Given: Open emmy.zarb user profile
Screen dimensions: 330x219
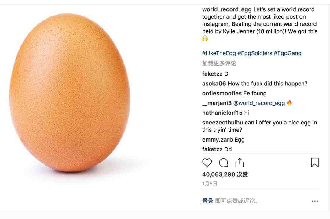Looking at the screenshot, I should 218,140.
